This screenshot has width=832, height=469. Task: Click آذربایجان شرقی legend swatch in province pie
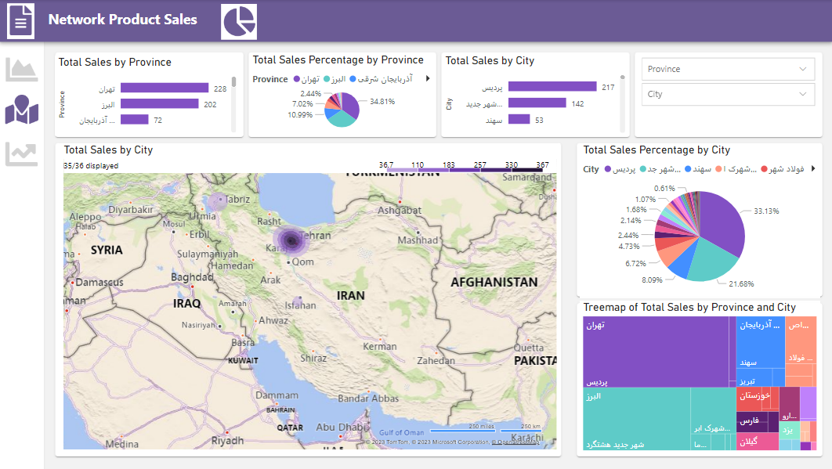(353, 79)
